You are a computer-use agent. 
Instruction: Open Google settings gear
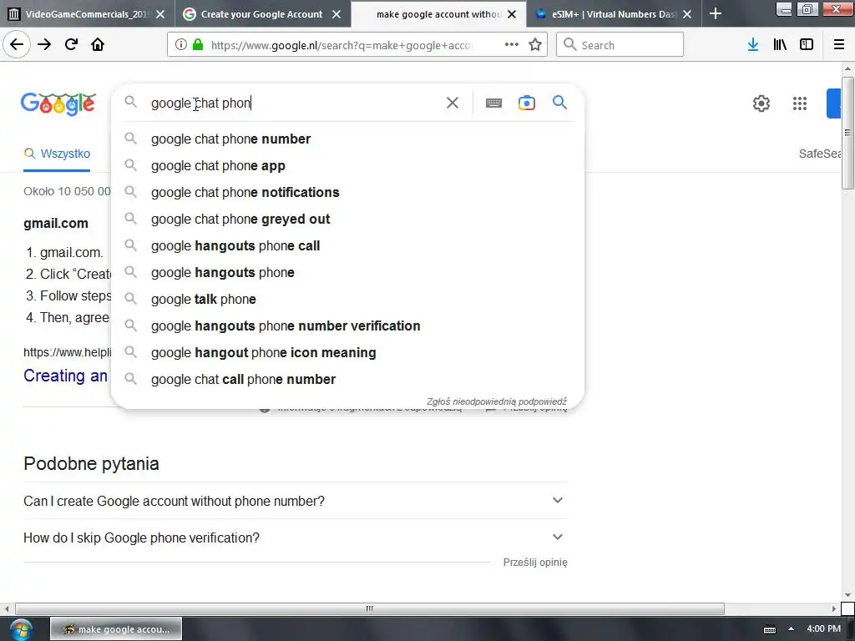[761, 103]
